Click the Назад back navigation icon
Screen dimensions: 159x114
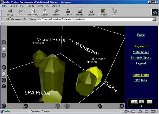tap(10, 11)
